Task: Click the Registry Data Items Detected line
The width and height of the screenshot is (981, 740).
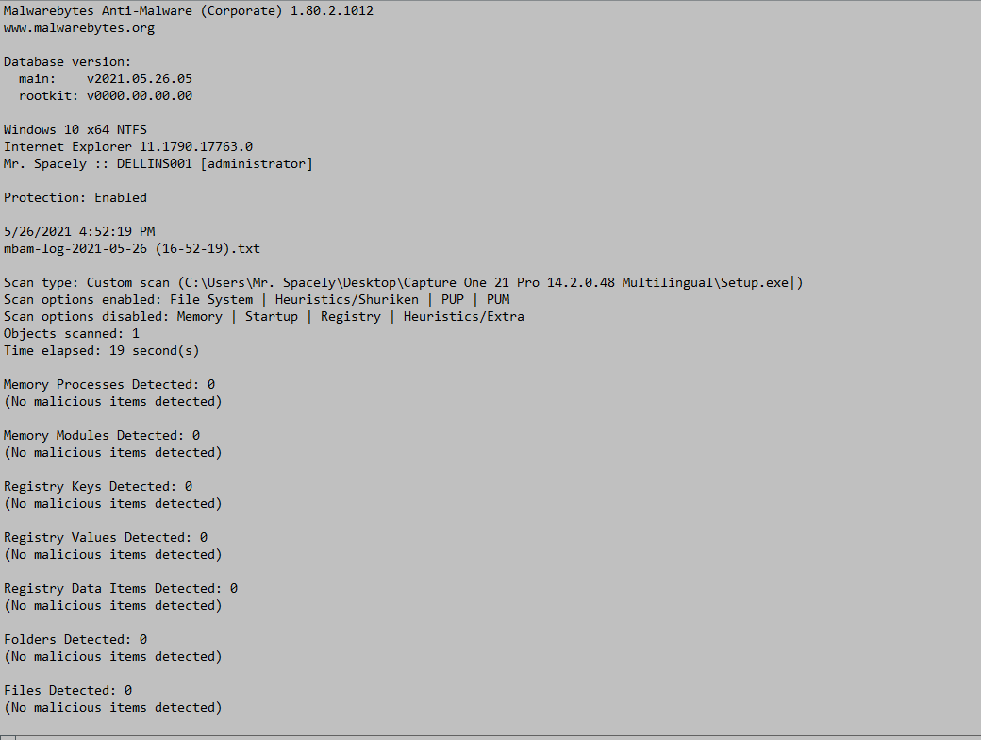Action: pos(120,588)
